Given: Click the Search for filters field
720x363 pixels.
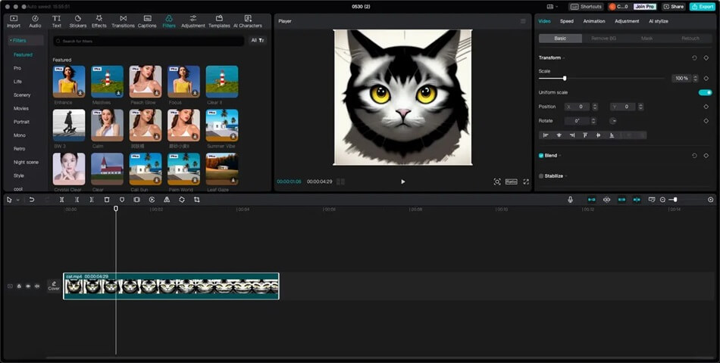Looking at the screenshot, I should click(149, 42).
